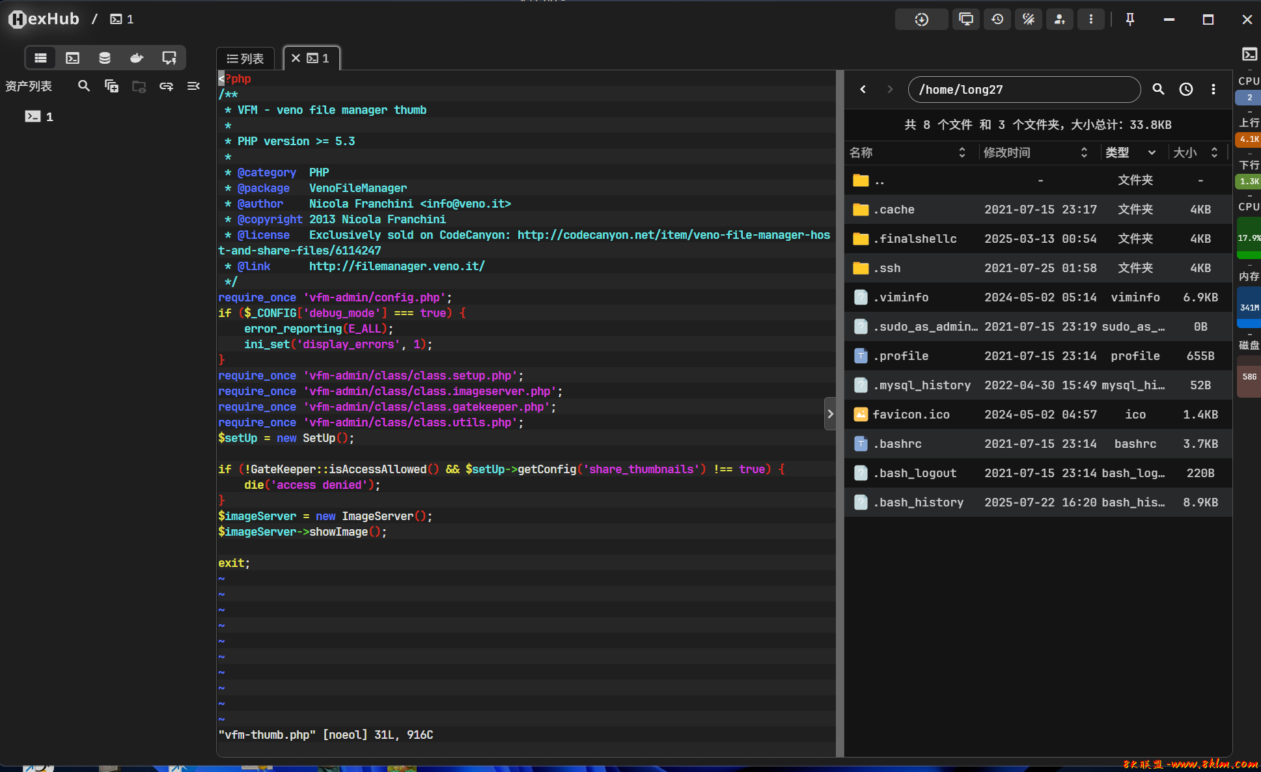Open the .cache folder
Screen dimensions: 1261x772
click(x=1038, y=210)
